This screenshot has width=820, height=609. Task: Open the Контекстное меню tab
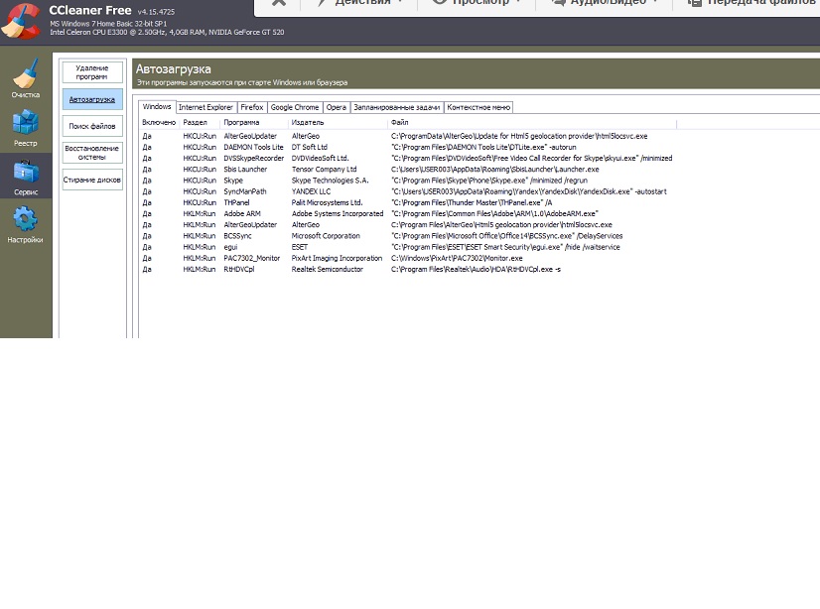point(478,107)
